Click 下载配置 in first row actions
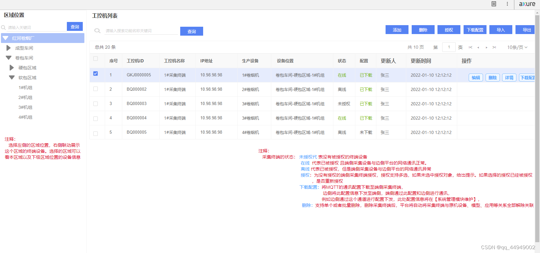Viewport: 540px width, 253px height. (527, 78)
